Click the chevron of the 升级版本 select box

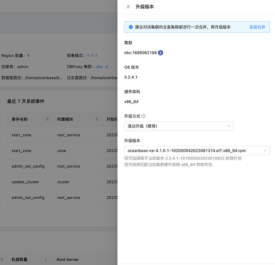[x=265, y=151]
